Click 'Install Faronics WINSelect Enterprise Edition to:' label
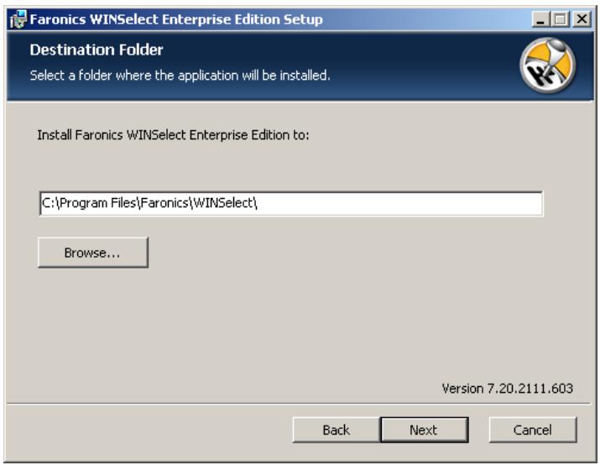The image size is (600, 465). [x=173, y=135]
